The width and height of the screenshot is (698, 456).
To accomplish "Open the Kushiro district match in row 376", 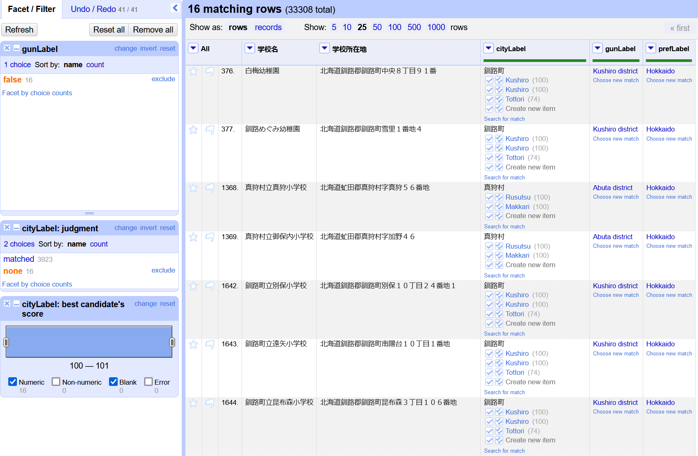I will coord(615,71).
